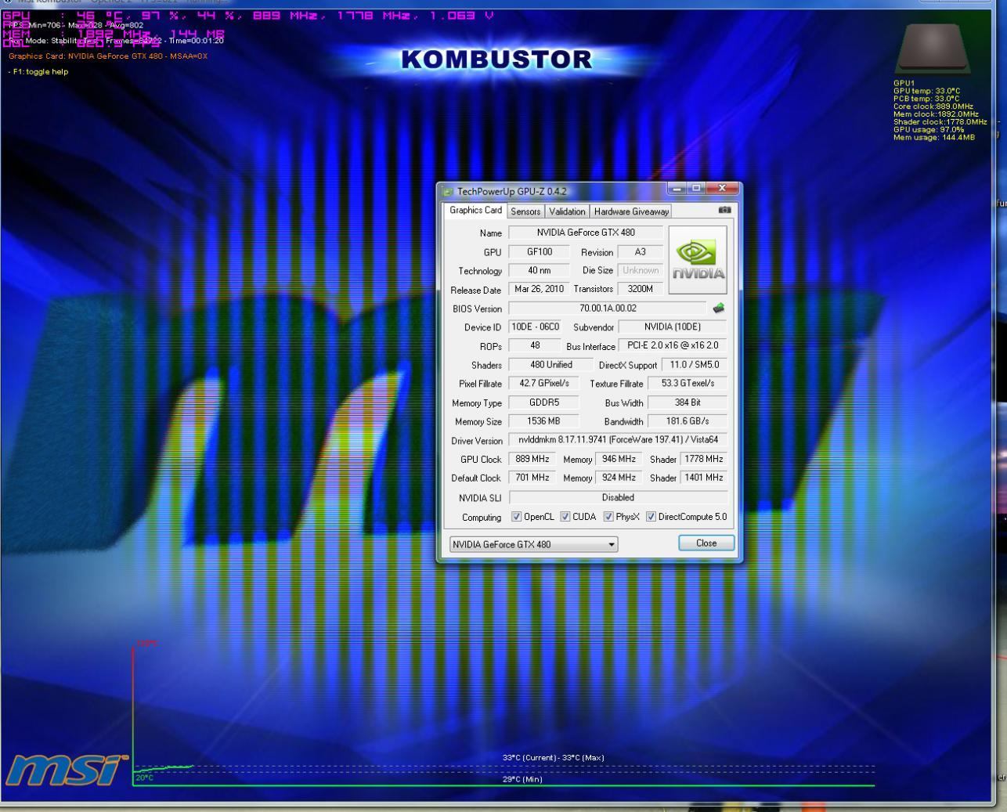Click the Texture Fillrate 53.3 GTexel/s field
Screen dimensions: 1007x812
688,384
